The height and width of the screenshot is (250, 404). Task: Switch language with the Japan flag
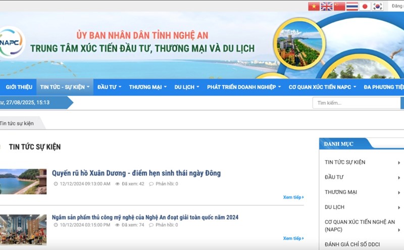click(365, 7)
